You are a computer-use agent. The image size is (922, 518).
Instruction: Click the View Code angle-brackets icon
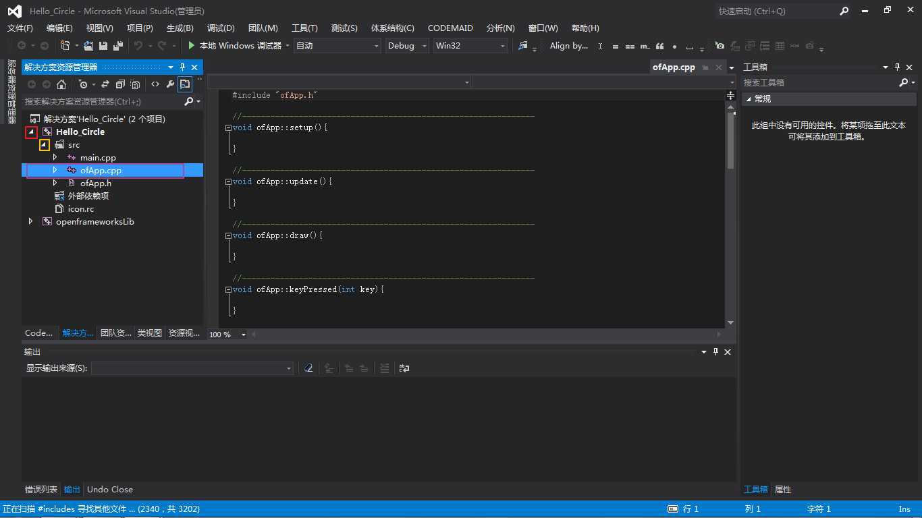pos(155,84)
